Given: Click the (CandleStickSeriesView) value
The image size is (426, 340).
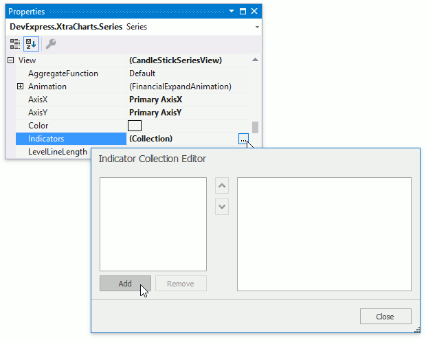Looking at the screenshot, I should point(175,60).
